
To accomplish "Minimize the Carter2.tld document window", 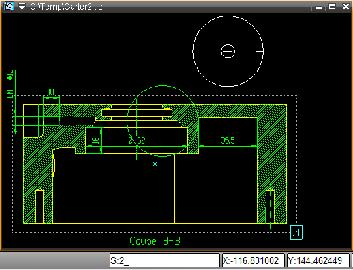I will (x=318, y=7).
